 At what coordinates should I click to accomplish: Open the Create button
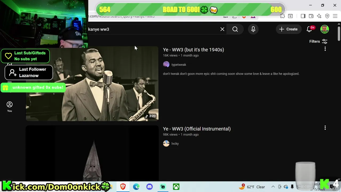(x=288, y=29)
